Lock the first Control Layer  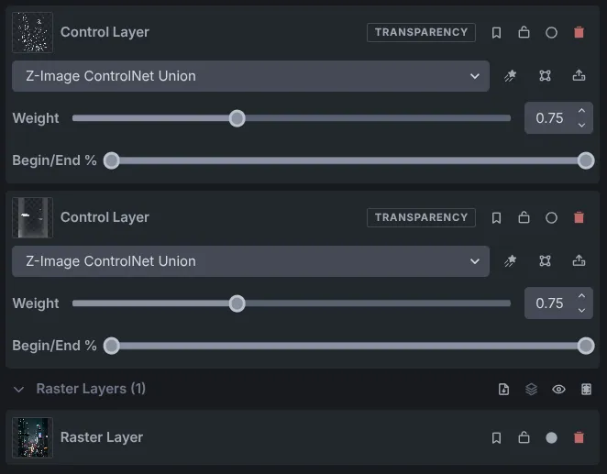tap(524, 32)
